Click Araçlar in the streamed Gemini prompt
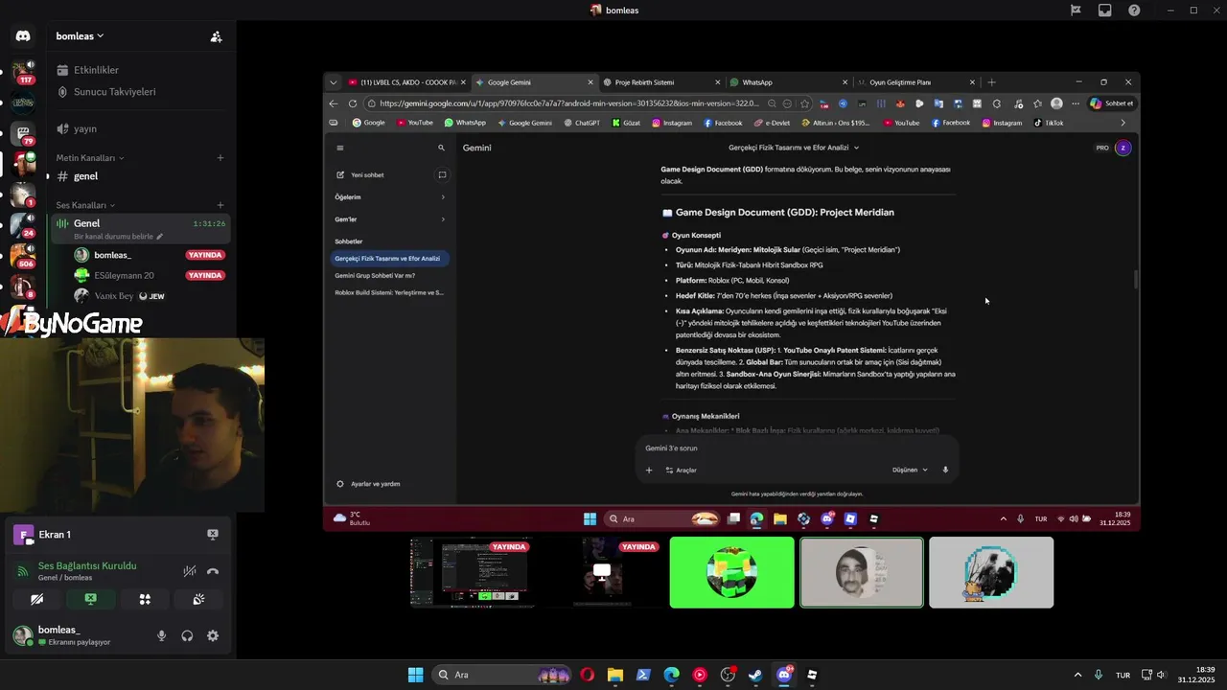This screenshot has width=1227, height=690. [x=680, y=470]
